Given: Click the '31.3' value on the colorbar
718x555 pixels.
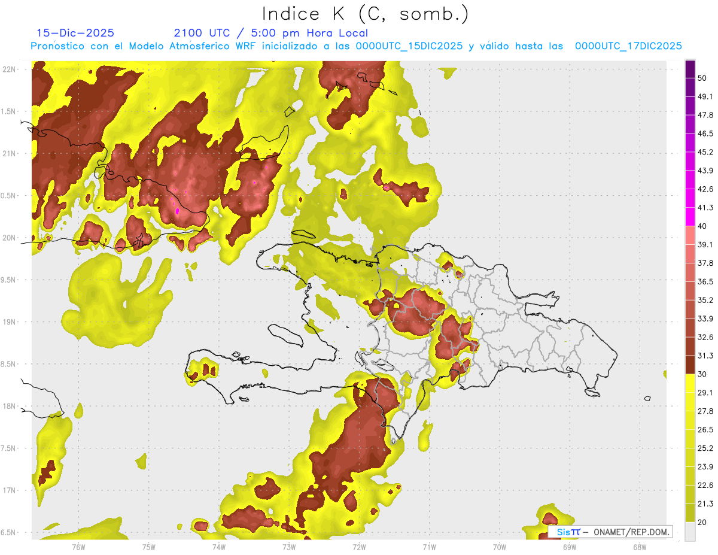Looking at the screenshot, I should pos(706,356).
